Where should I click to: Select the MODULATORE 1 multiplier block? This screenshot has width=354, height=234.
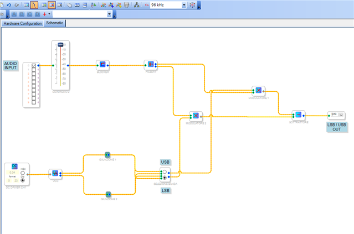[x=259, y=90]
